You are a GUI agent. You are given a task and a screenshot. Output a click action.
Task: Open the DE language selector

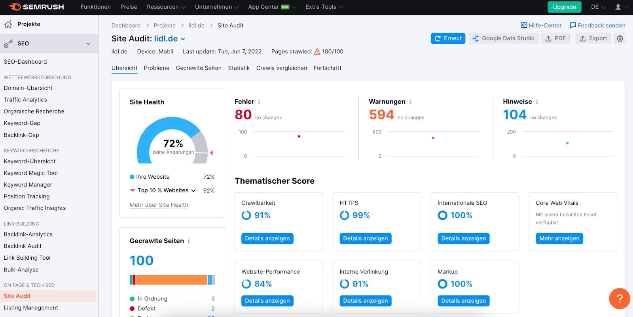[598, 7]
